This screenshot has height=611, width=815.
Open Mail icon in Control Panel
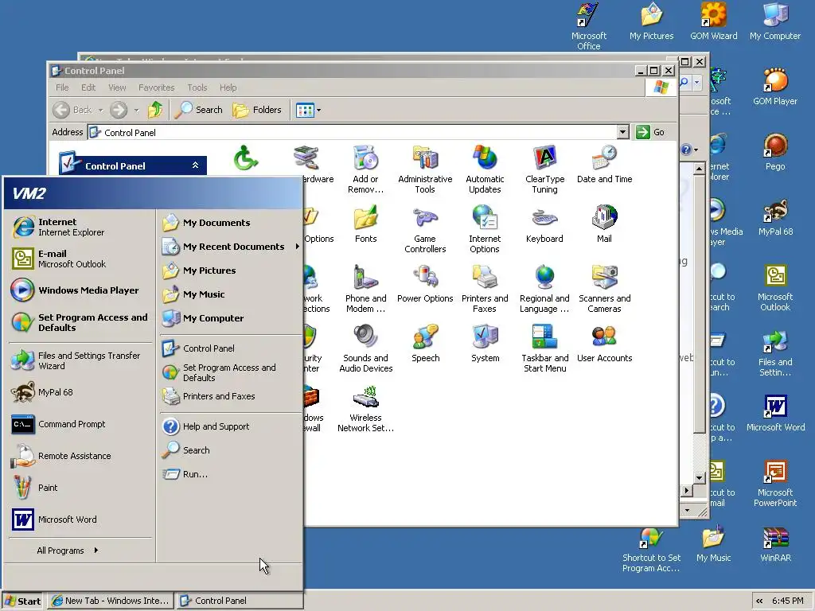(605, 224)
